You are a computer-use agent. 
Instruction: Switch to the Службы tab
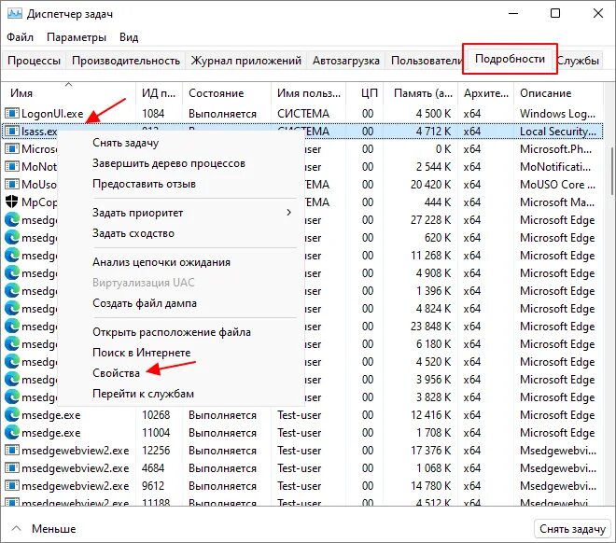(x=578, y=61)
